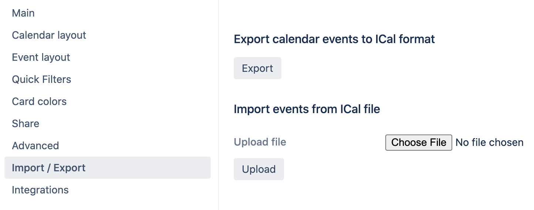Go to Calendar layout settings

(x=49, y=35)
